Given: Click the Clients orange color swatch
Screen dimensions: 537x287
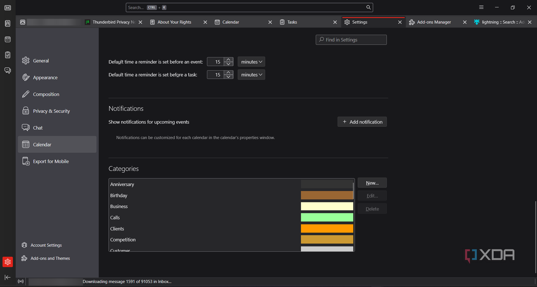Looking at the screenshot, I should (x=327, y=229).
